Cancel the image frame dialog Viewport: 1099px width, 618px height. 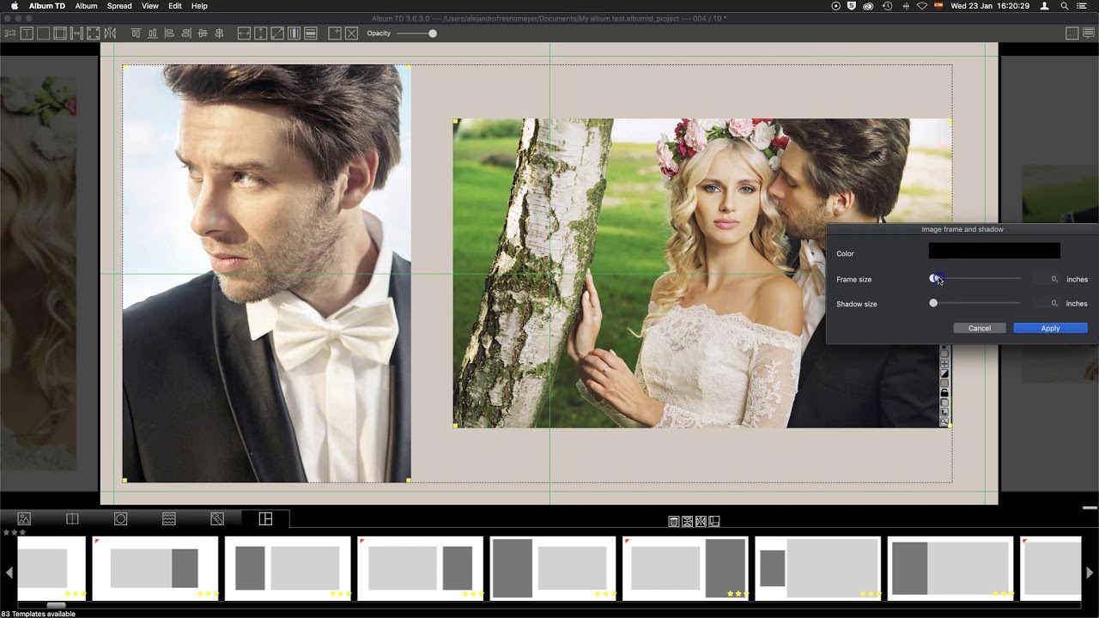[979, 329]
